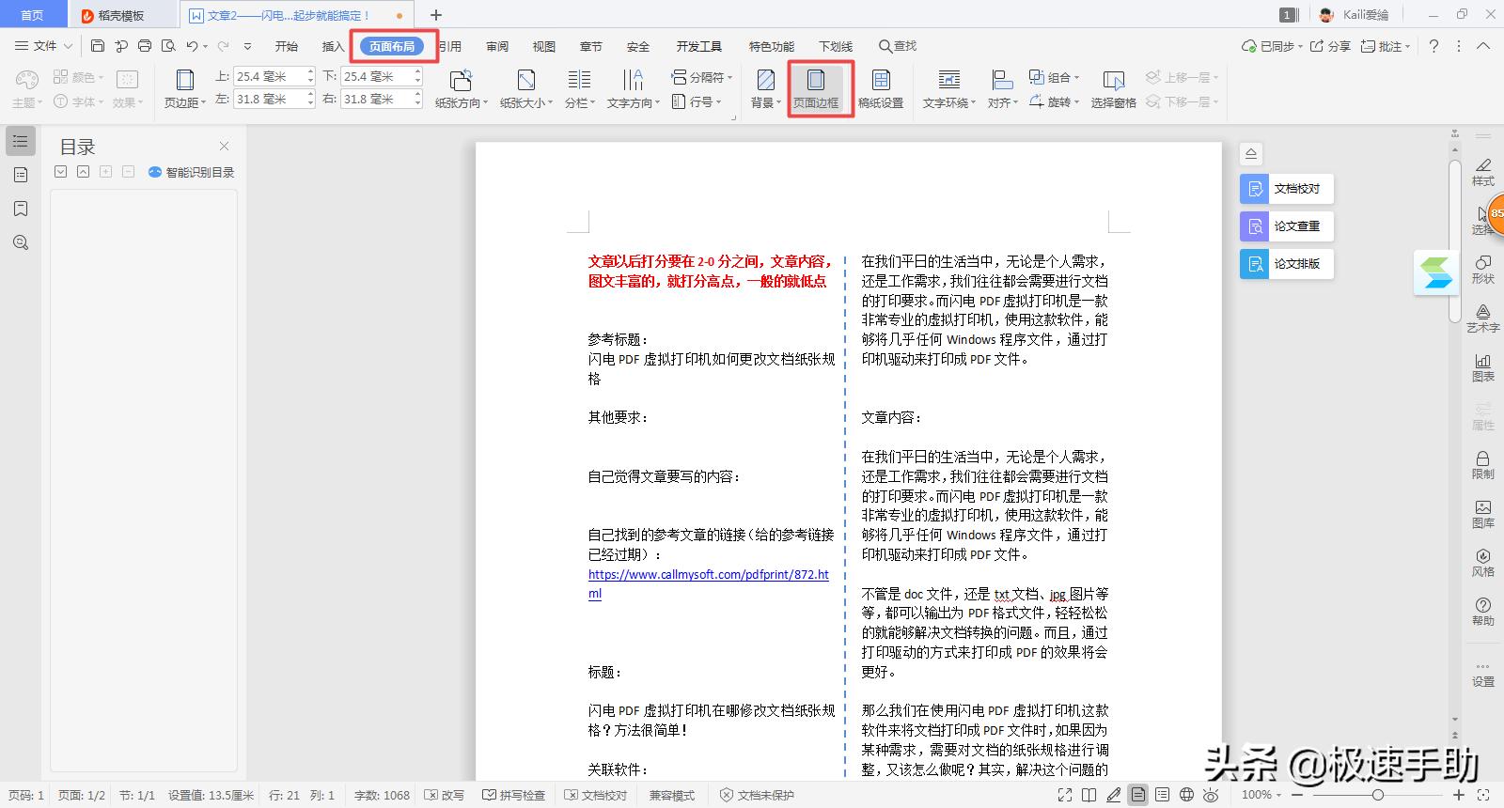The image size is (1504, 808).
Task: Click the bottom margin 下 spinner arrows
Action: pyautogui.click(x=418, y=76)
